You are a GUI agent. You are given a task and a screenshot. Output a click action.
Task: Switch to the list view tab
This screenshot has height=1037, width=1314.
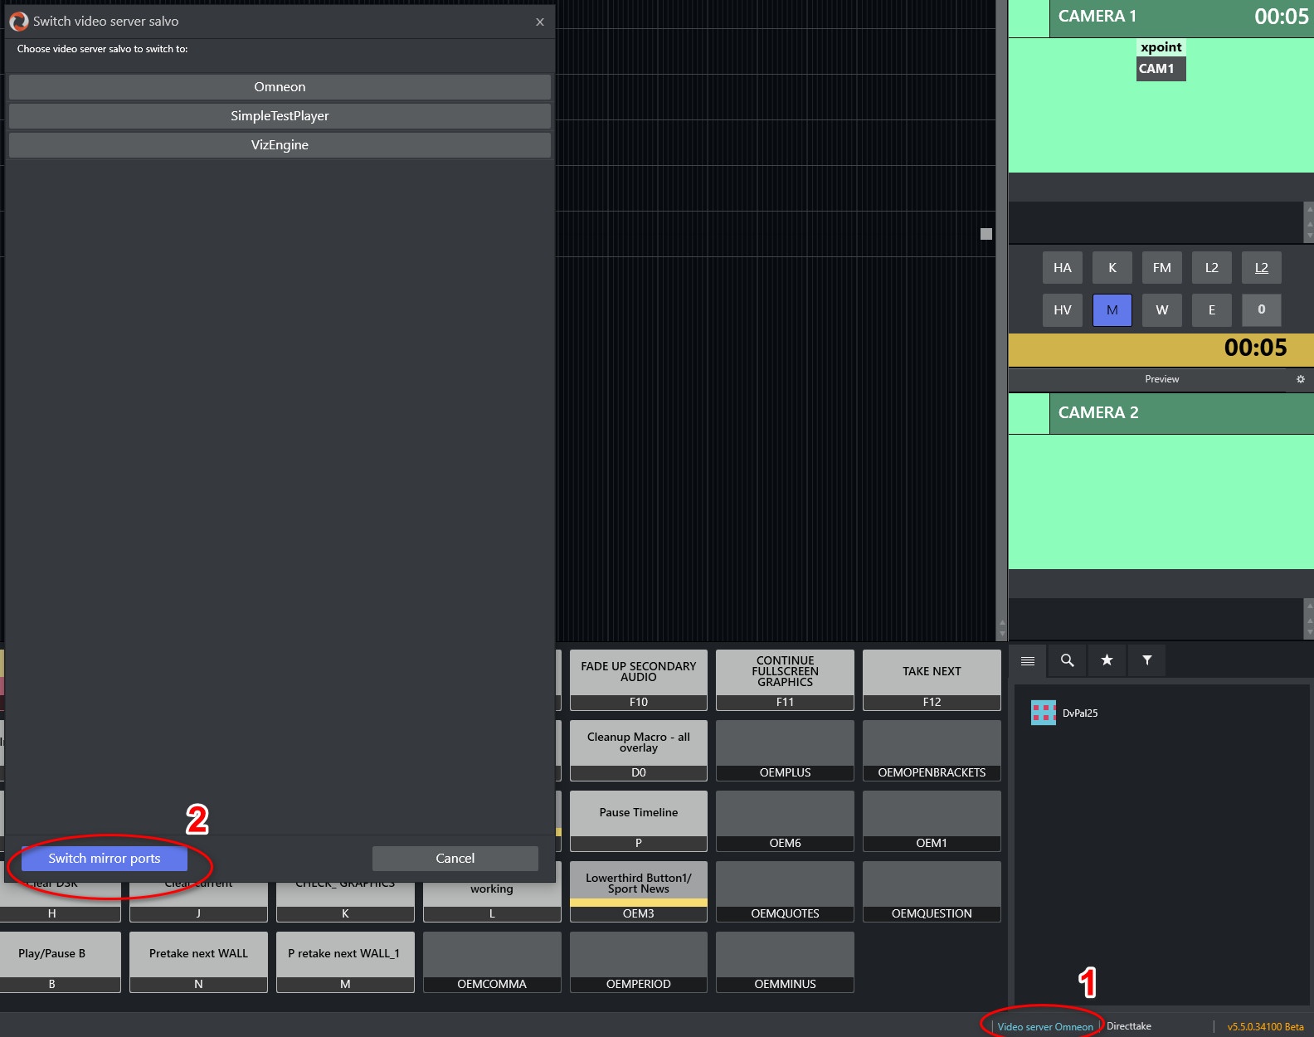coord(1028,660)
